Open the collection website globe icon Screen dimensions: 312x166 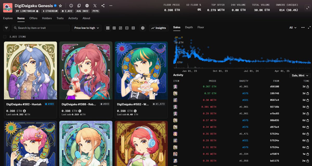click(x=87, y=5)
